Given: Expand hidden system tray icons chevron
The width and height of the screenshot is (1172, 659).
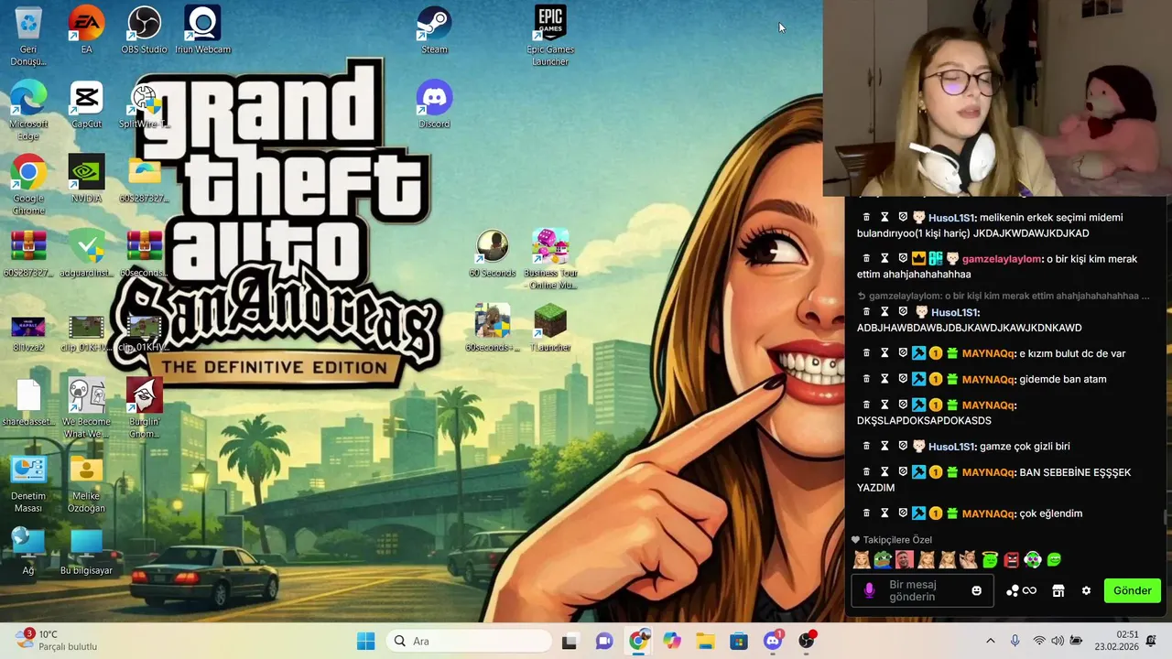Looking at the screenshot, I should pyautogui.click(x=990, y=641).
